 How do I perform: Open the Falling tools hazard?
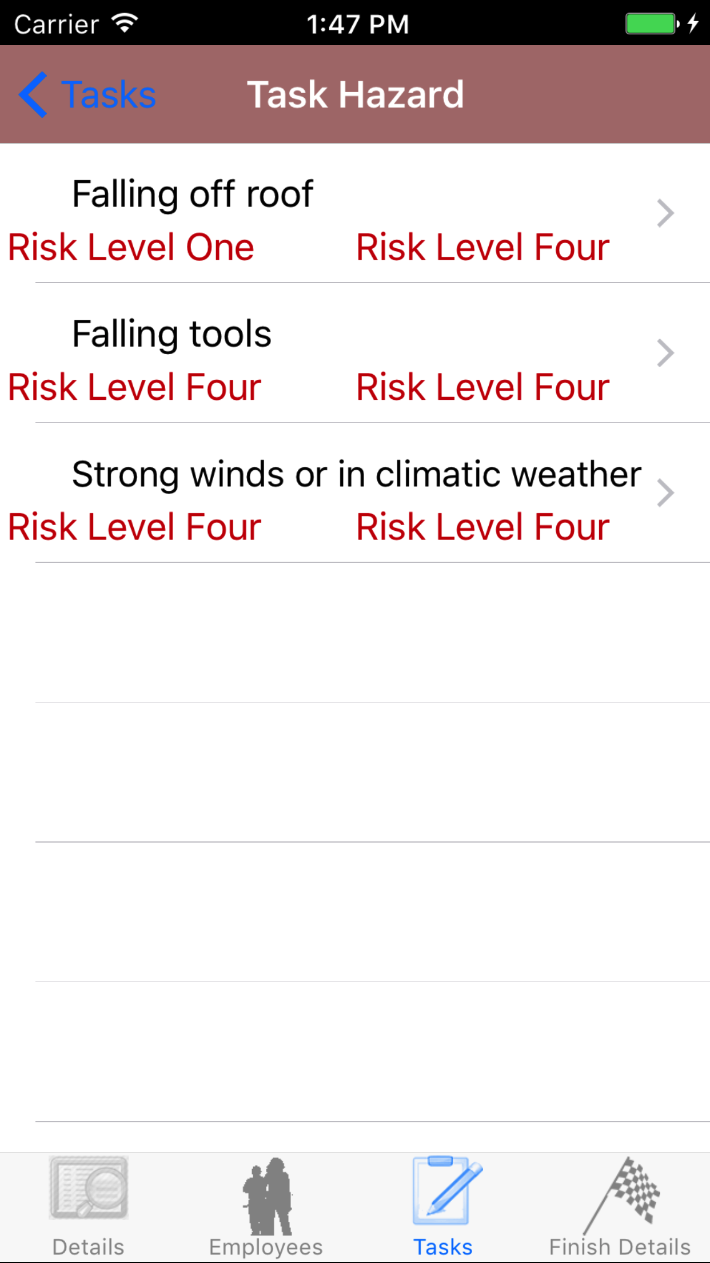[x=171, y=333]
